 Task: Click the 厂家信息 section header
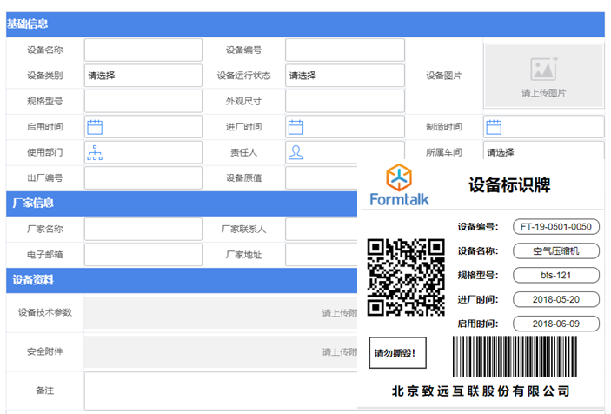33,203
